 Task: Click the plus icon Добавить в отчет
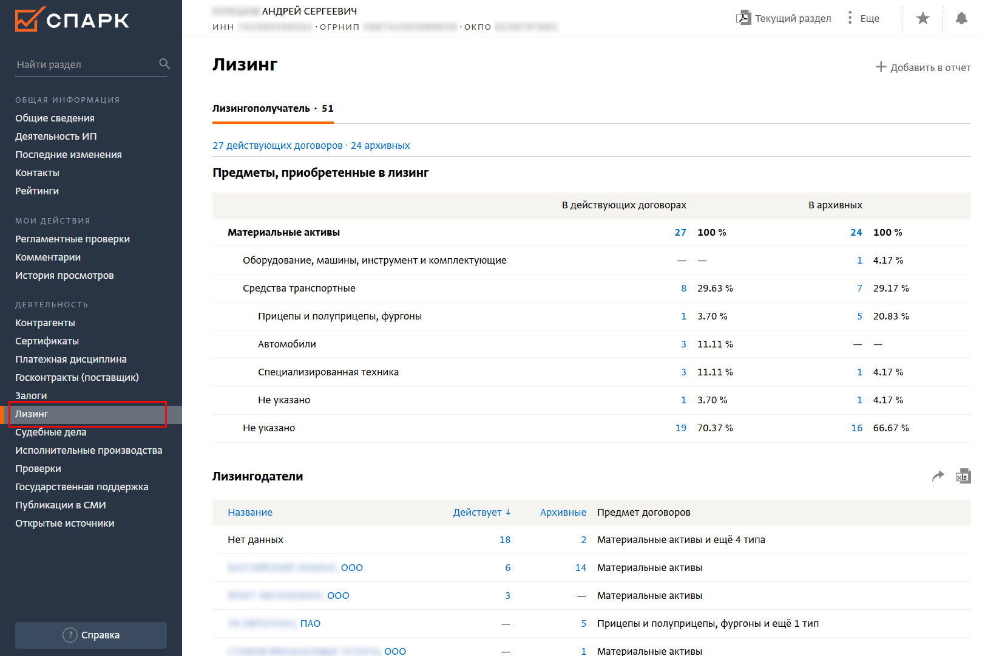(x=881, y=67)
